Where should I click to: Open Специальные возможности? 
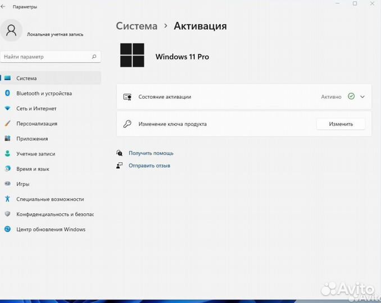[x=51, y=199]
